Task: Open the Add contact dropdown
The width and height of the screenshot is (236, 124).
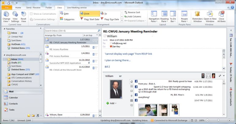Action: click(x=112, y=103)
